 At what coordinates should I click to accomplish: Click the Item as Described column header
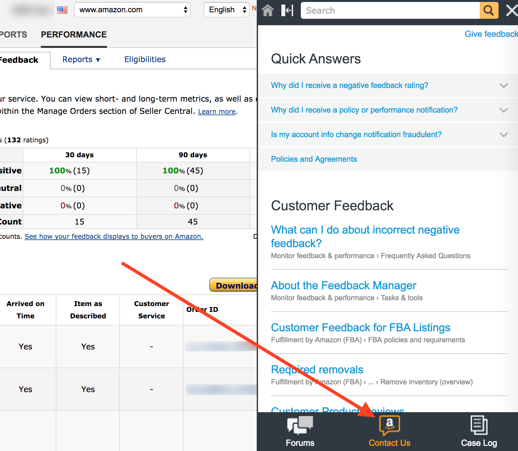[88, 310]
